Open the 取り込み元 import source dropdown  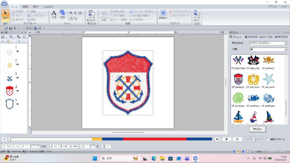[286, 43]
